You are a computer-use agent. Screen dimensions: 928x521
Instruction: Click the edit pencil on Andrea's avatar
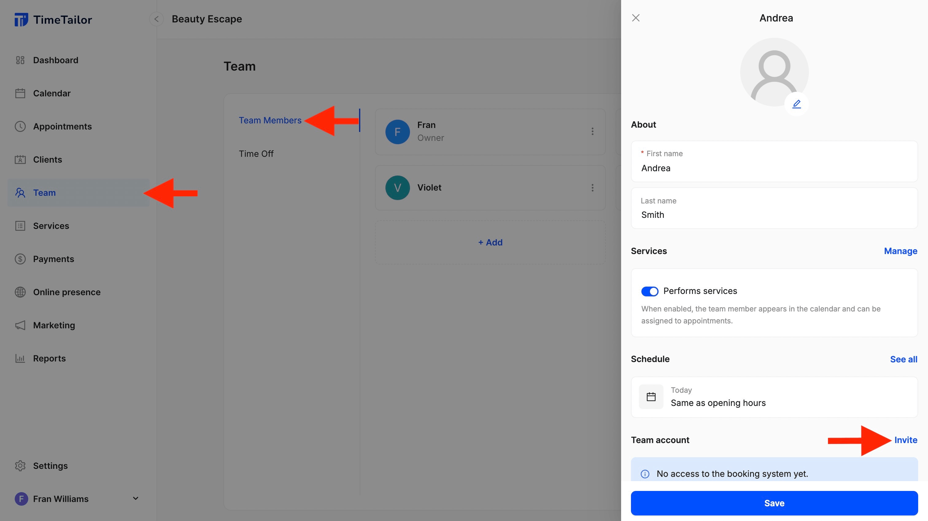(797, 104)
